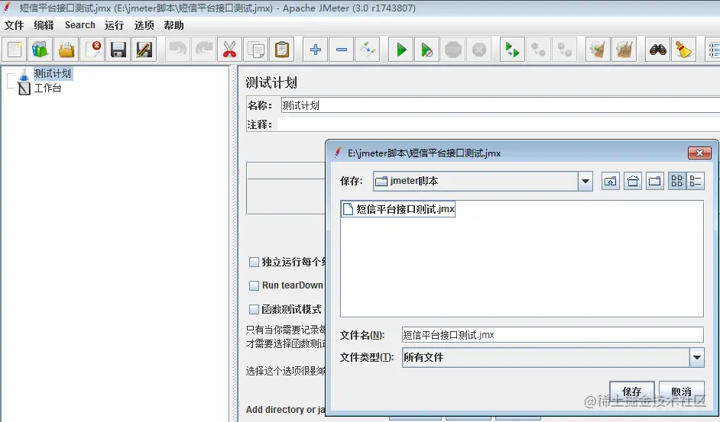This screenshot has height=422, width=720.
Task: Click the Search binoculars icon
Action: (657, 49)
